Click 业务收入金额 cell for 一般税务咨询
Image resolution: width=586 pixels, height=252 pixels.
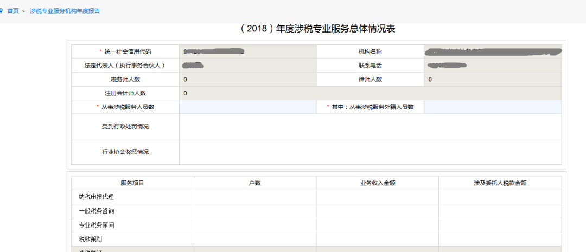[378, 211]
